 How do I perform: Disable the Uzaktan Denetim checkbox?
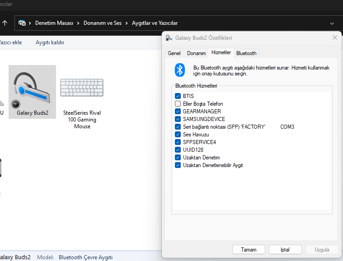click(x=178, y=158)
